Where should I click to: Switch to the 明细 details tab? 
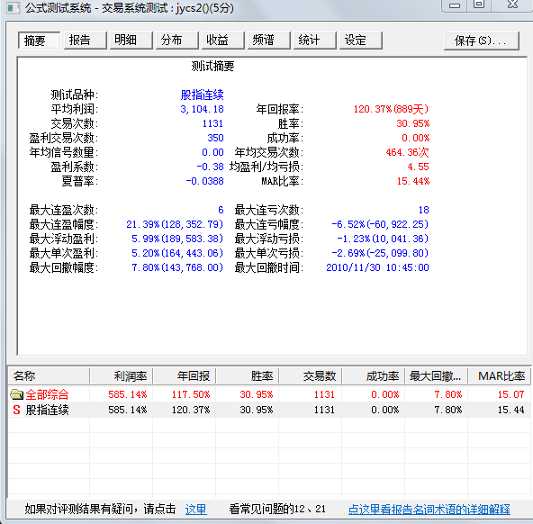[x=131, y=41]
